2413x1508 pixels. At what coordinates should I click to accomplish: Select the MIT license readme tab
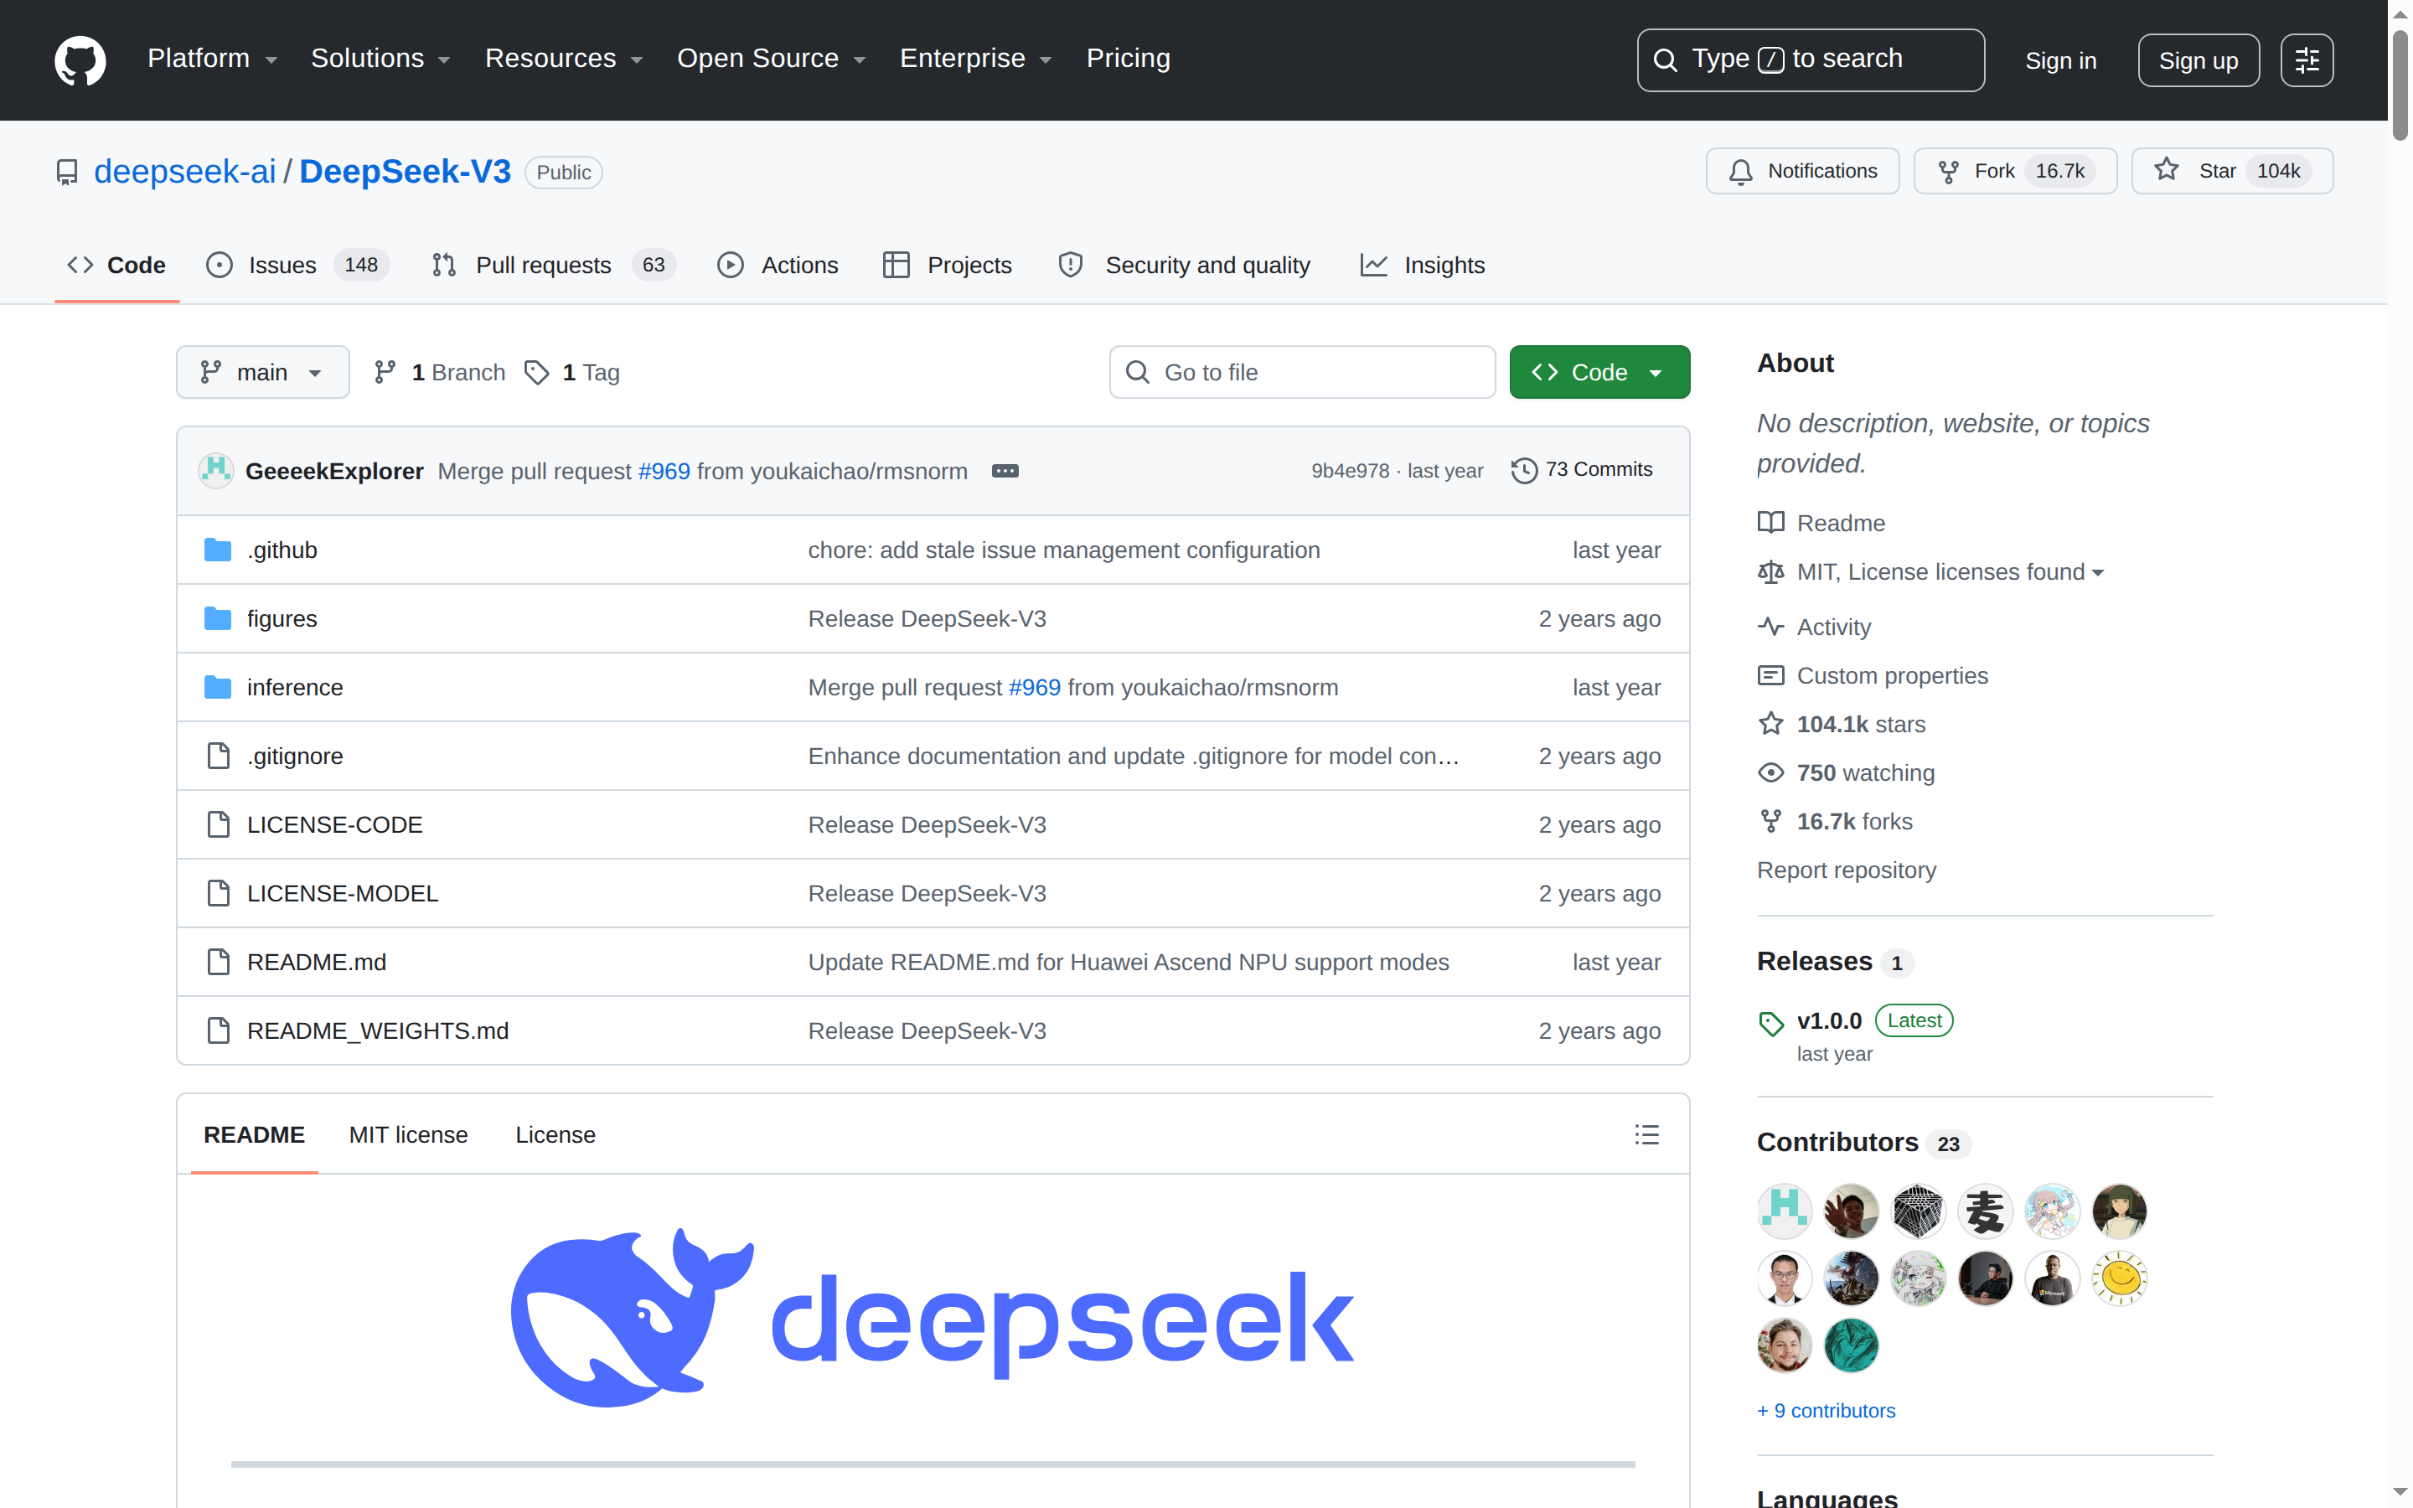(408, 1135)
